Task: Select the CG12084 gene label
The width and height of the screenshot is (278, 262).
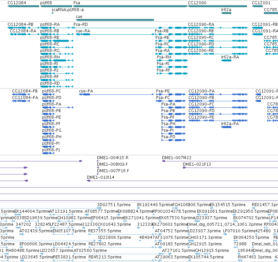Action: tap(17, 3)
